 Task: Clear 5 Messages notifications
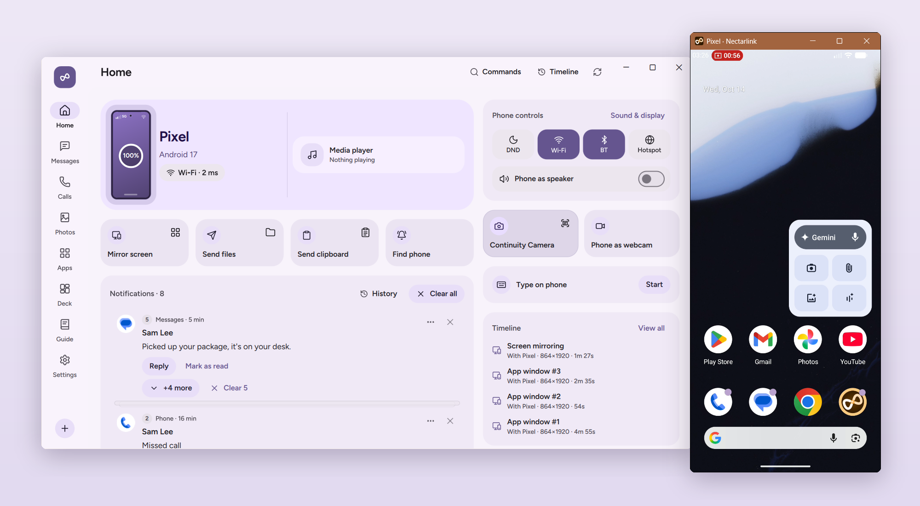pos(229,388)
